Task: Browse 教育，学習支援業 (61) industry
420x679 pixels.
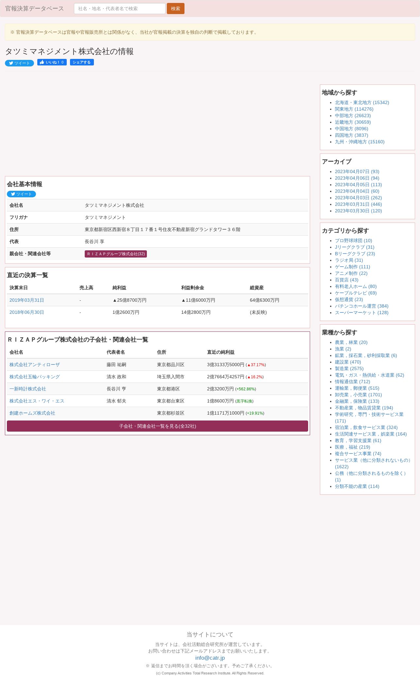Action: [x=358, y=440]
